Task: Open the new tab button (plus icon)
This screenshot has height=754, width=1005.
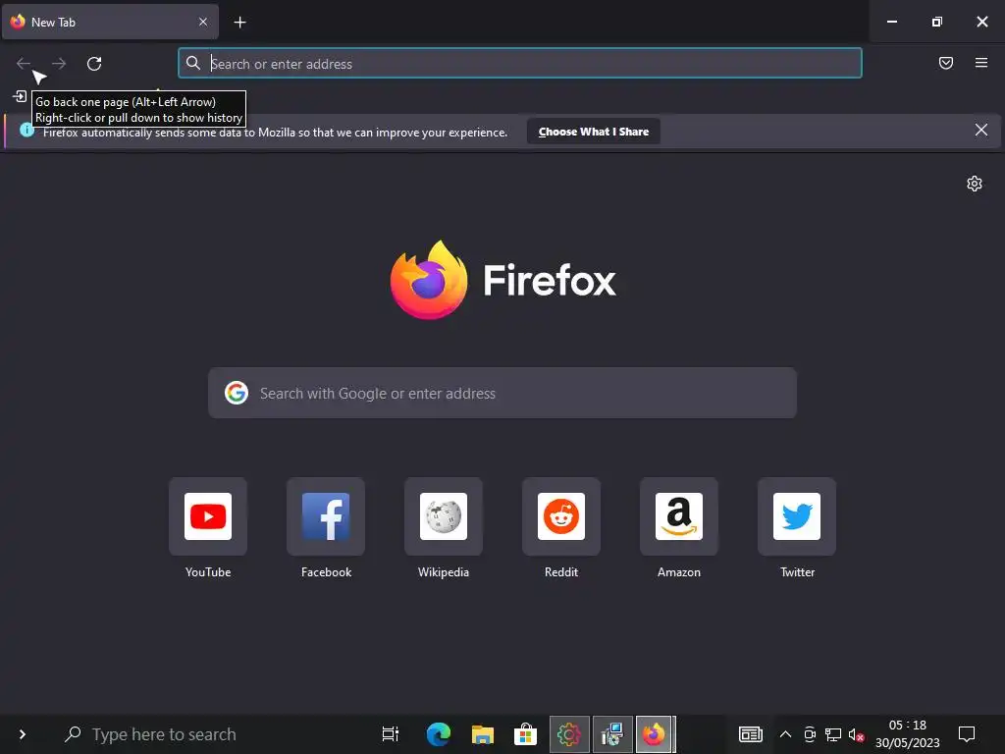Action: click(x=239, y=23)
